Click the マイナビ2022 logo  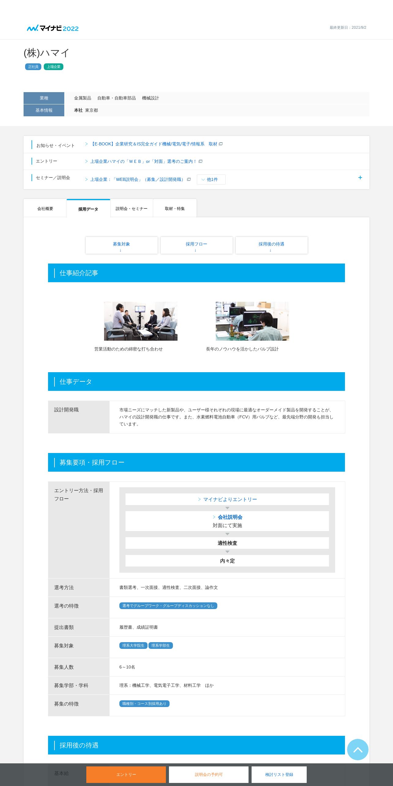(53, 28)
